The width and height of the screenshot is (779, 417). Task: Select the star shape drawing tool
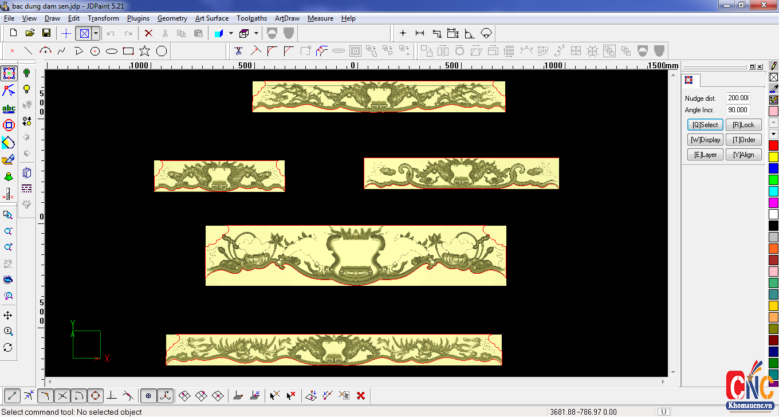click(x=144, y=51)
